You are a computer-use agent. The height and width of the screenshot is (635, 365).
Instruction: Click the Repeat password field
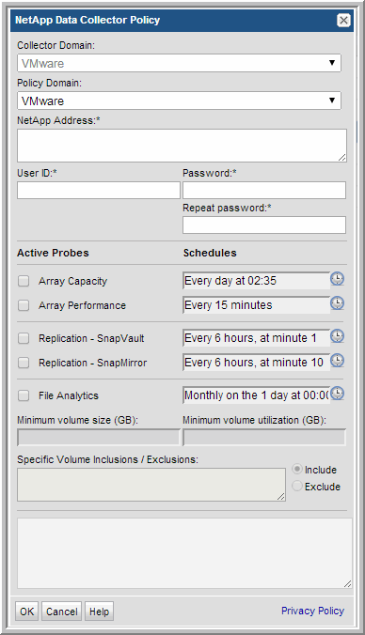(x=264, y=225)
